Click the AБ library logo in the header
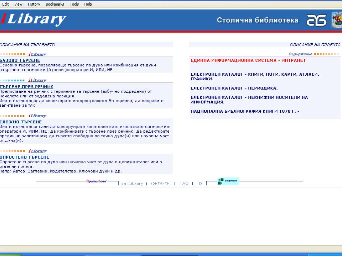The width and height of the screenshot is (342, 256). 317,20
